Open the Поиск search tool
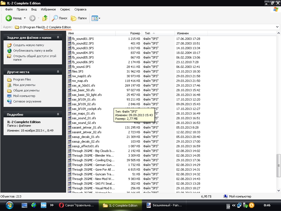Viewport: 281px width, 211px height. point(60,18)
